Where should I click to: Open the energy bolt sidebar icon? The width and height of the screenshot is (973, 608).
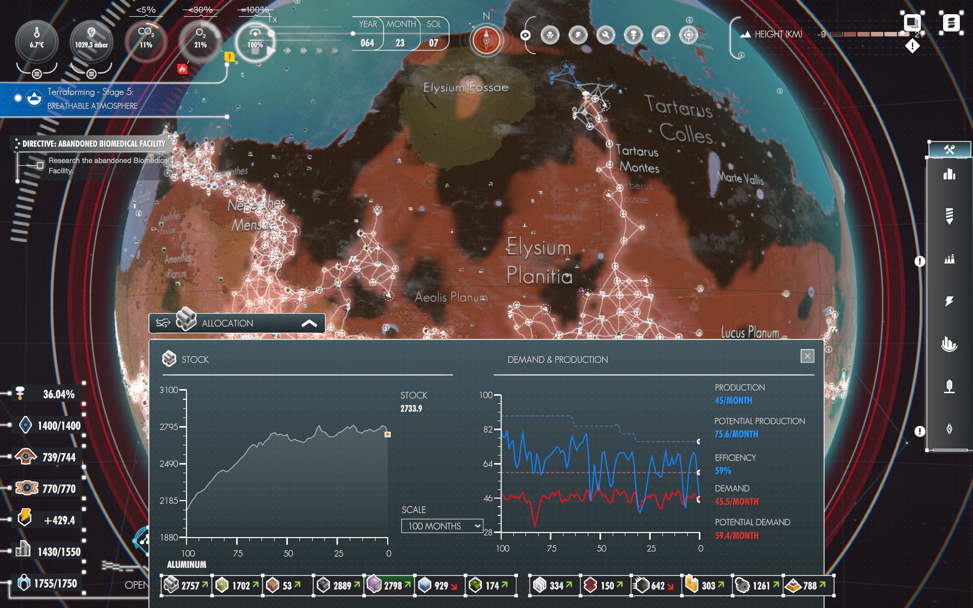(x=949, y=301)
